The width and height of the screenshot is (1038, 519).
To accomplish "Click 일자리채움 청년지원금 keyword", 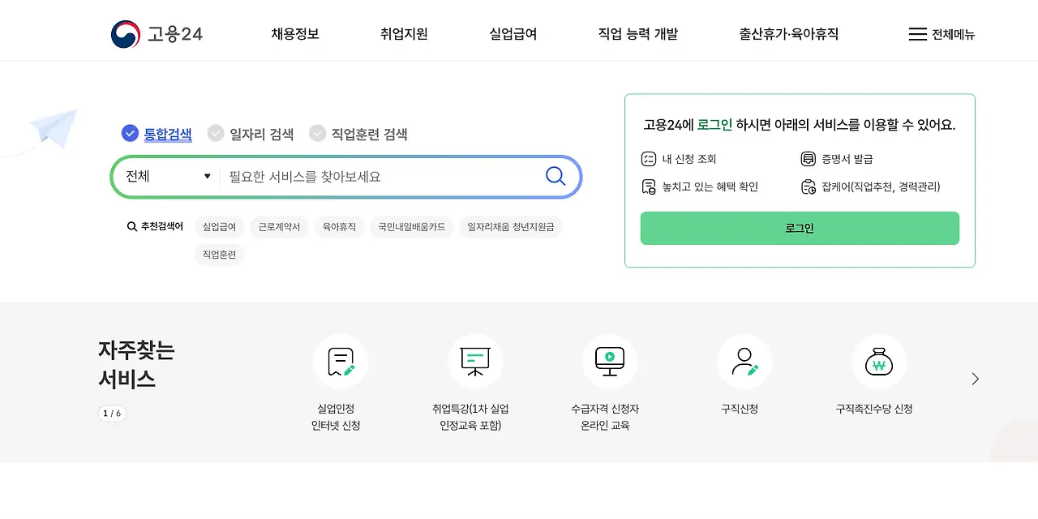I will (x=511, y=227).
